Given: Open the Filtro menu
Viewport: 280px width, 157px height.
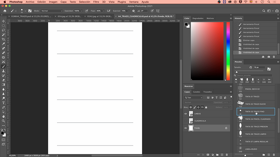Looking at the screenshot, I should pyautogui.click(x=96, y=2).
